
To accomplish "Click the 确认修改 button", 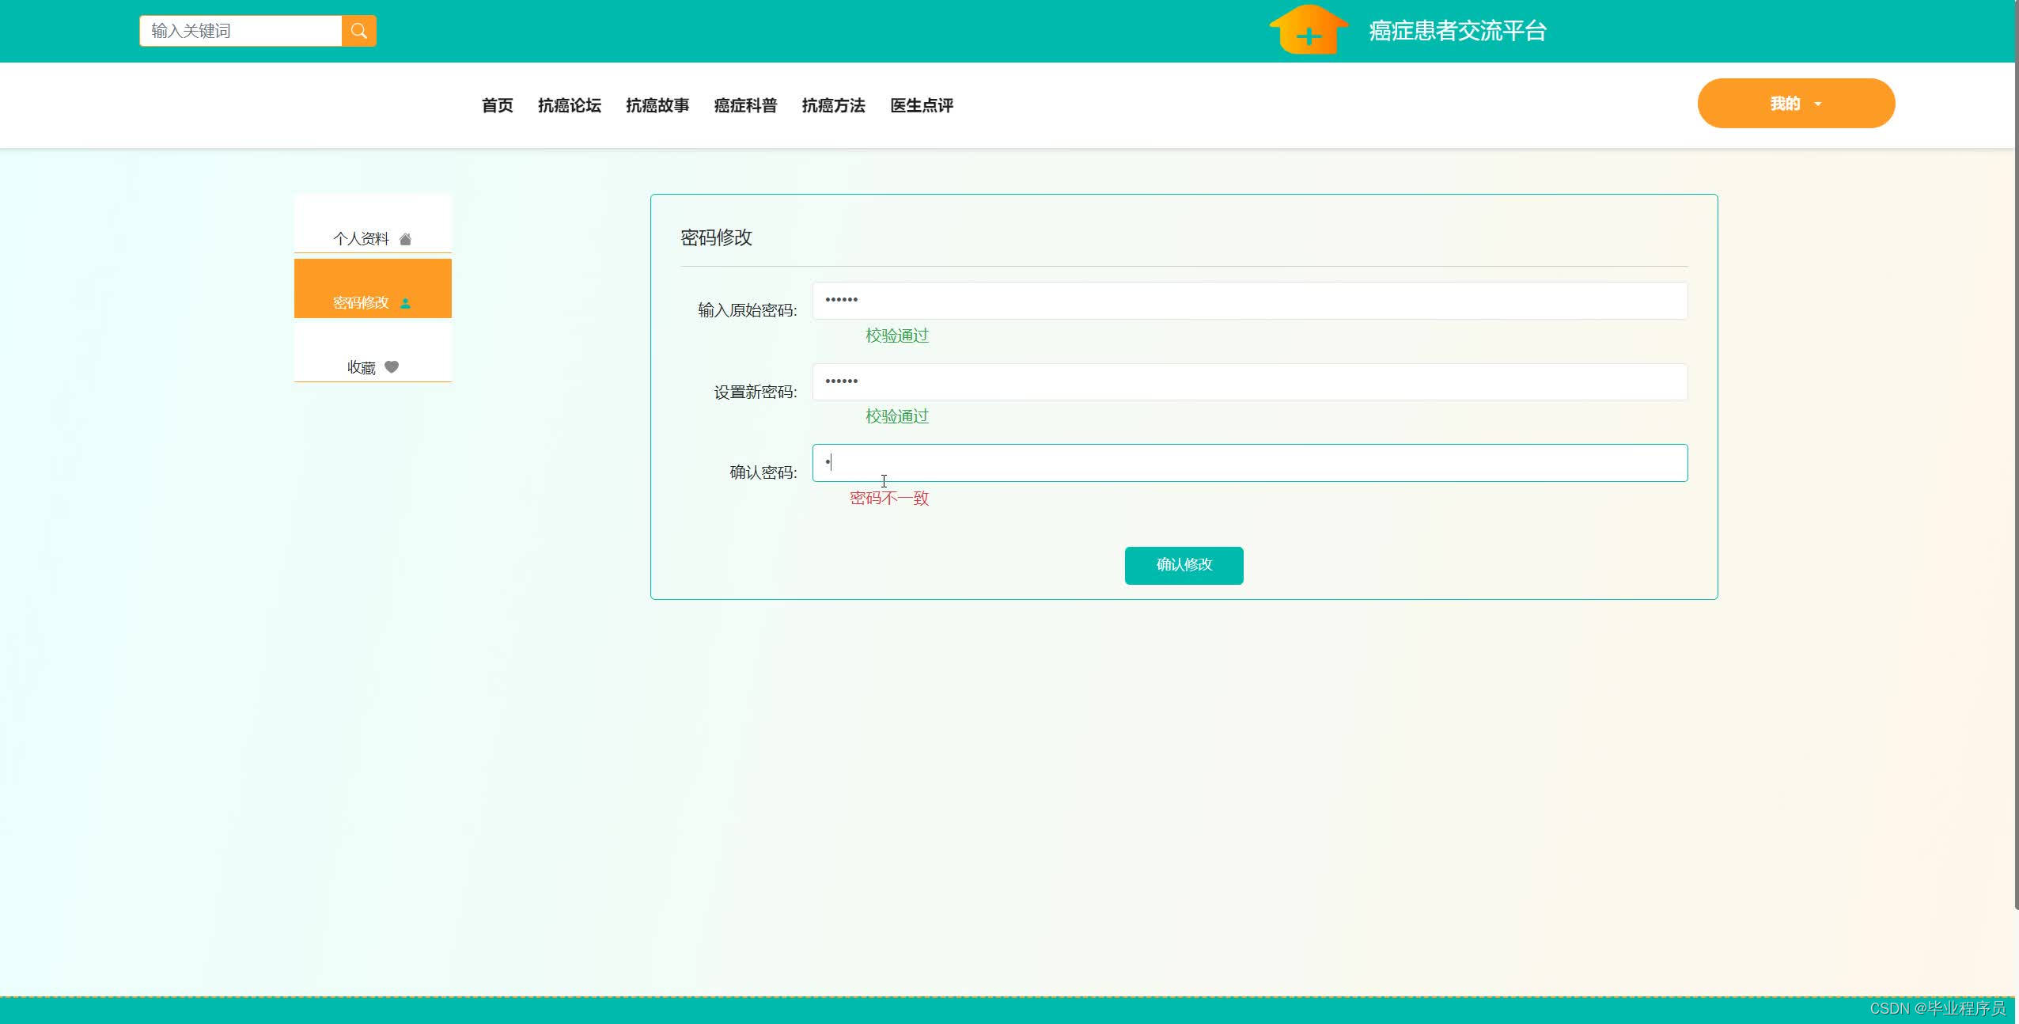I will click(x=1184, y=565).
